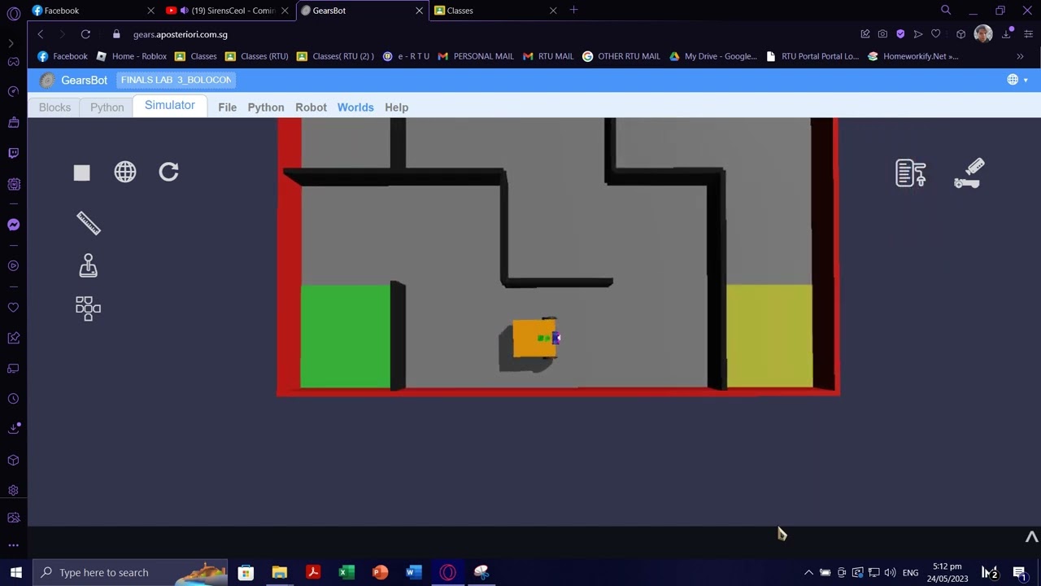Open the PERSONAL MAIL bookmark

coord(476,56)
